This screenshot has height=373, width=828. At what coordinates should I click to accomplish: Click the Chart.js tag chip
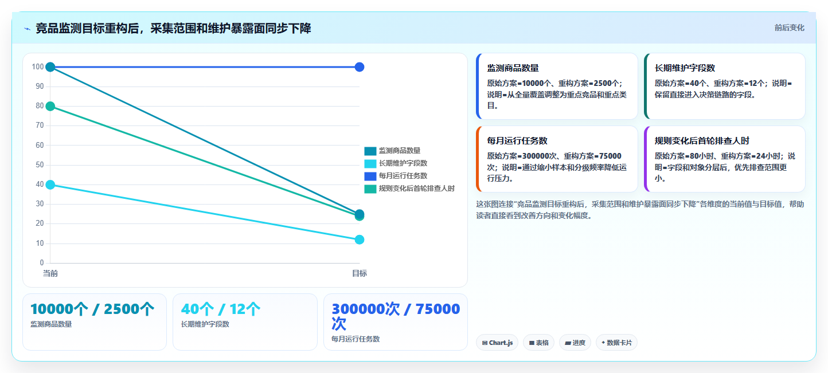(497, 343)
